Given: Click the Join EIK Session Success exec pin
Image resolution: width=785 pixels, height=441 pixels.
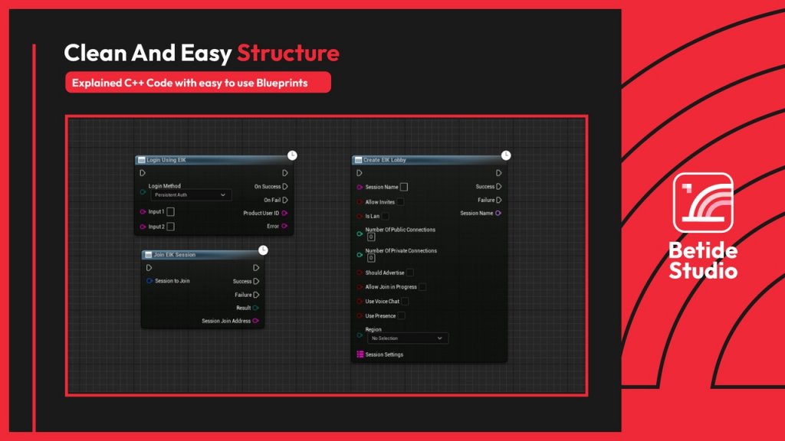Looking at the screenshot, I should point(256,282).
